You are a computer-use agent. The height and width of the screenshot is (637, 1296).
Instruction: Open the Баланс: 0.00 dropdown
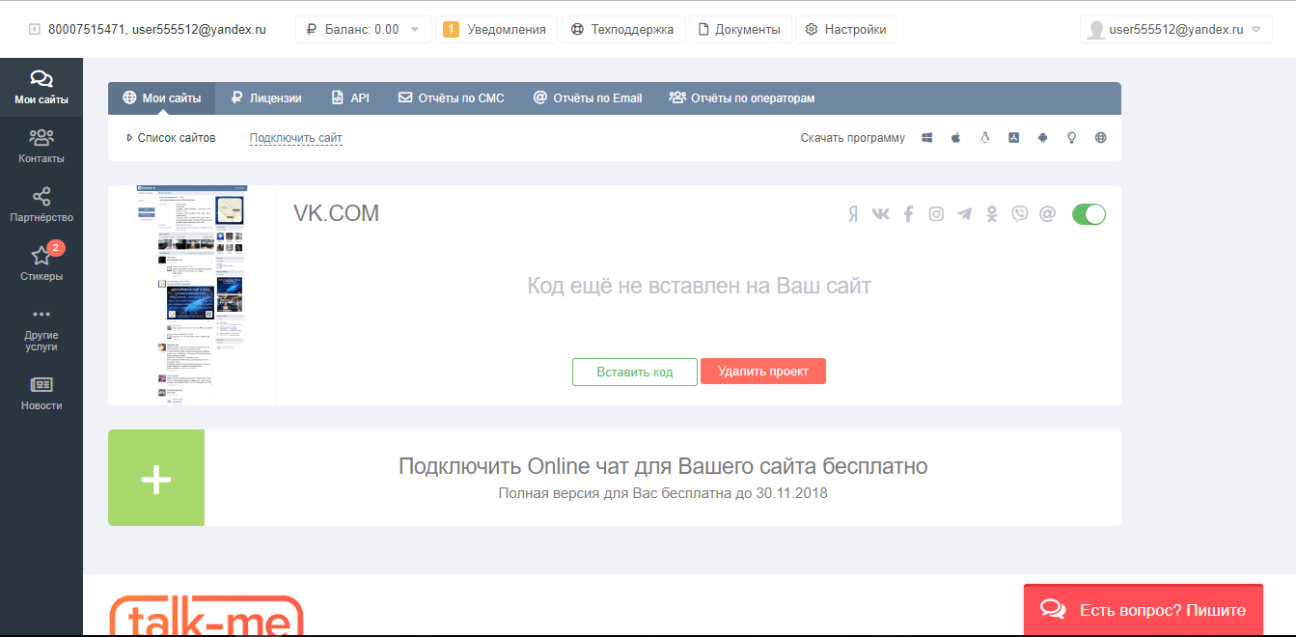click(362, 30)
